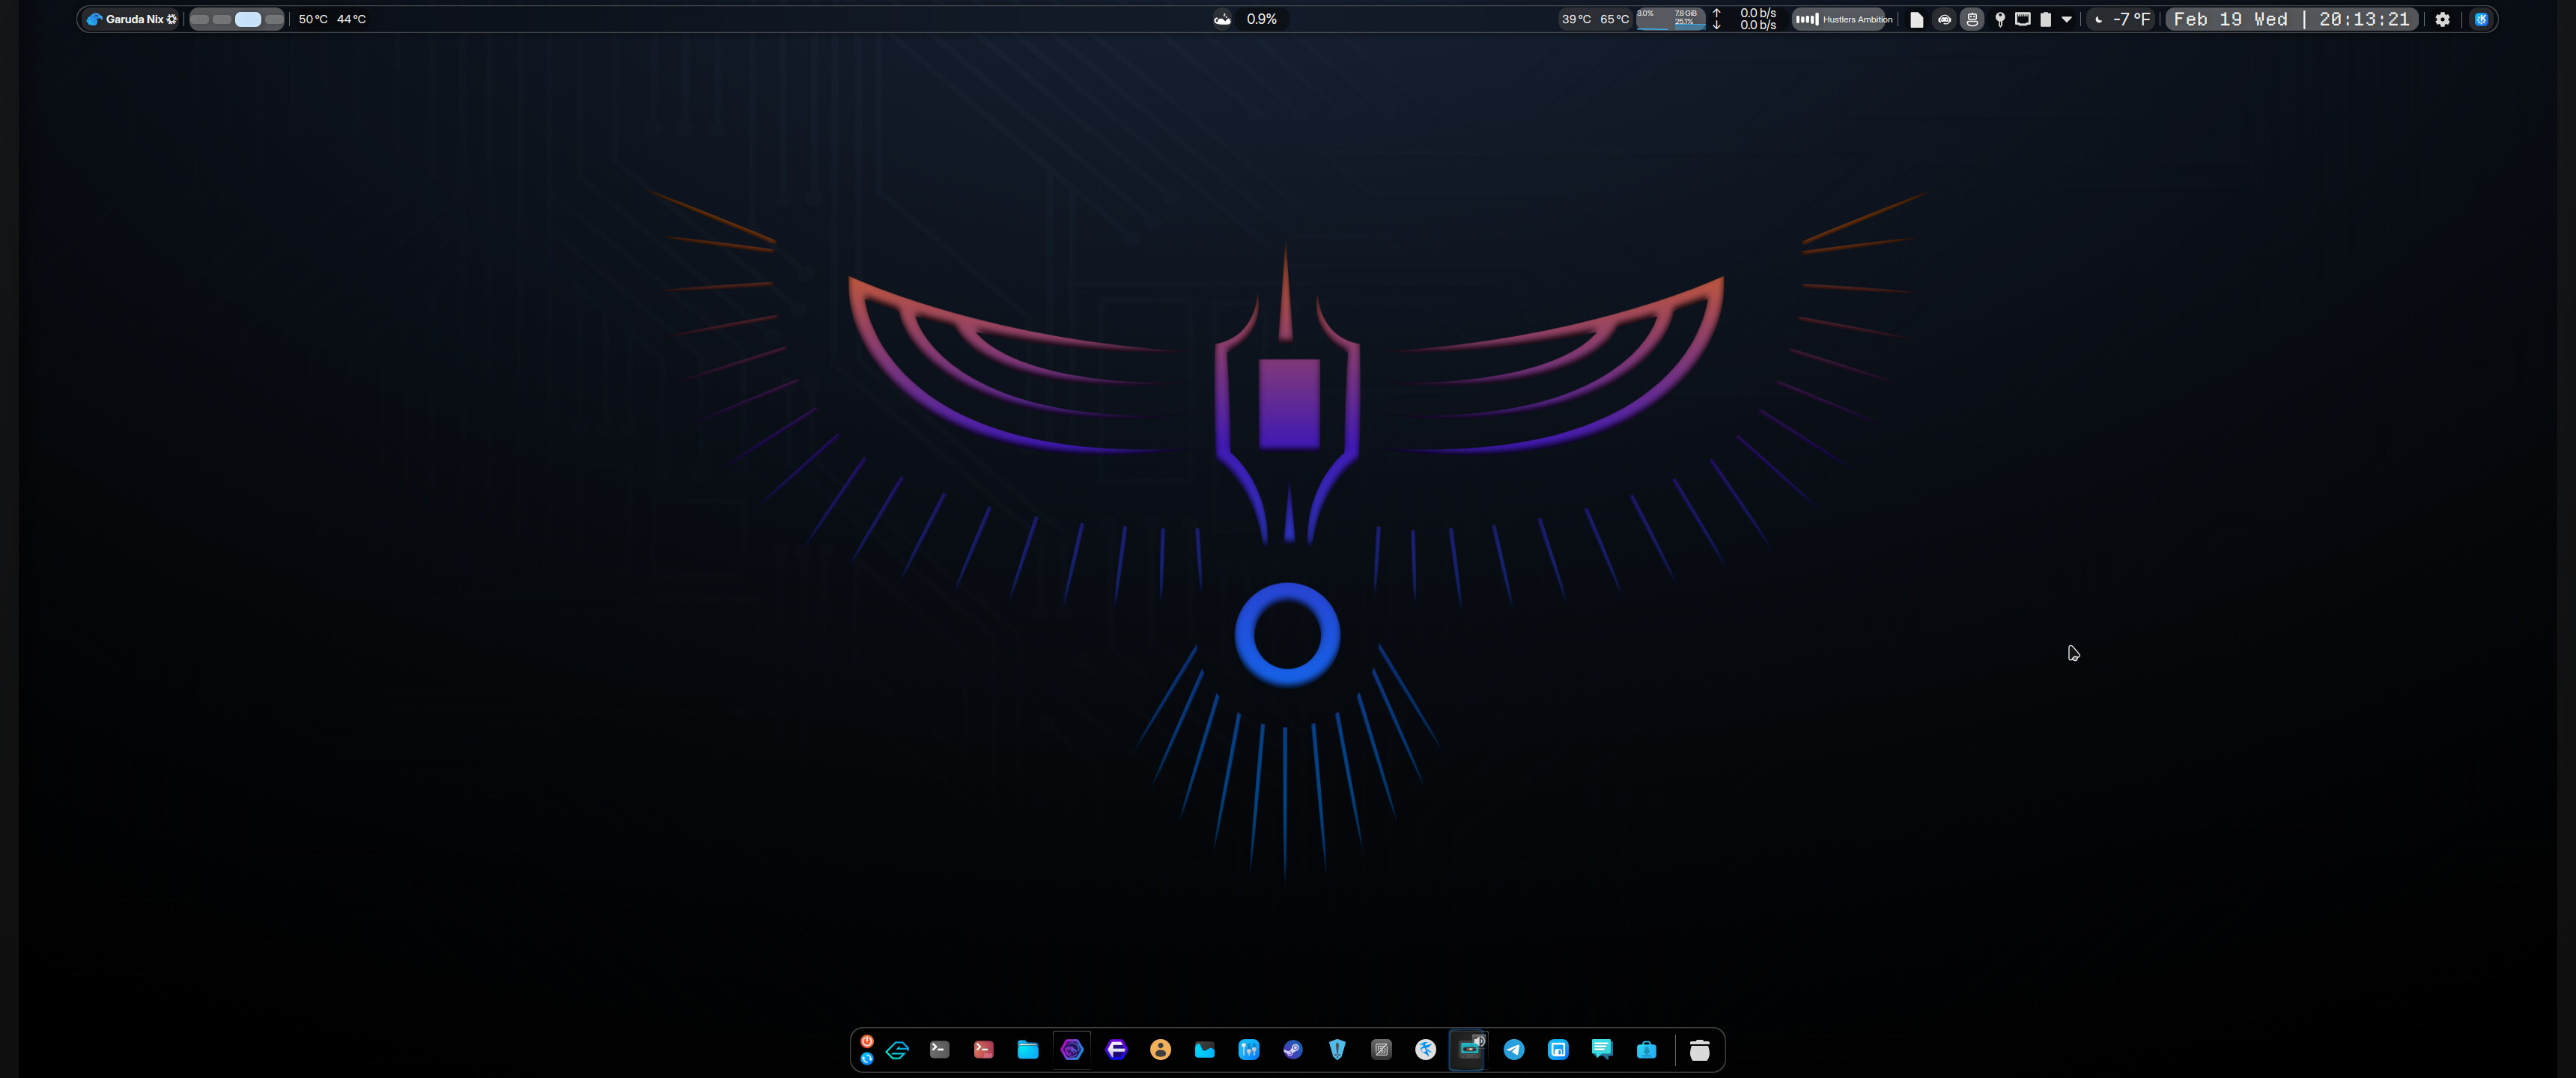Open the gray square-slash dock app
Viewport: 2576px width, 1078px height.
coord(1381,1050)
